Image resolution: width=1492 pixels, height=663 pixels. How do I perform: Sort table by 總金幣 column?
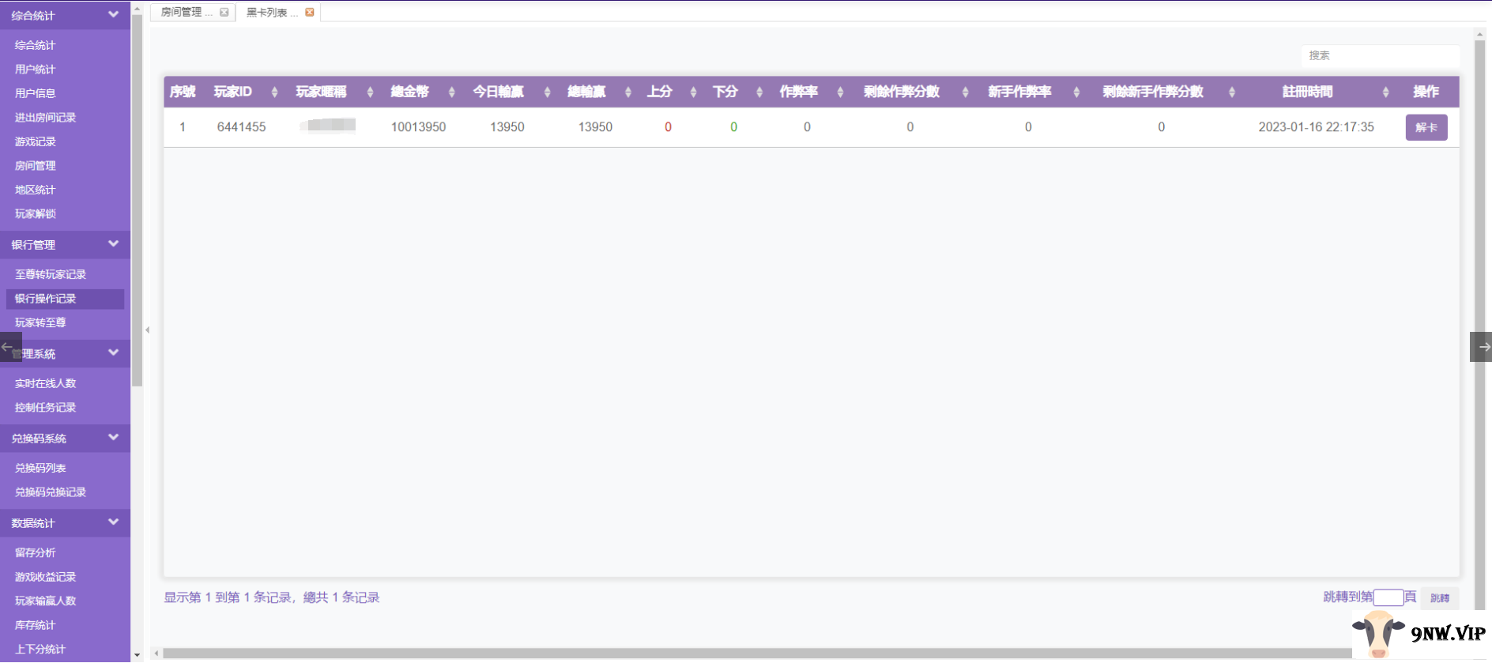pyautogui.click(x=451, y=92)
